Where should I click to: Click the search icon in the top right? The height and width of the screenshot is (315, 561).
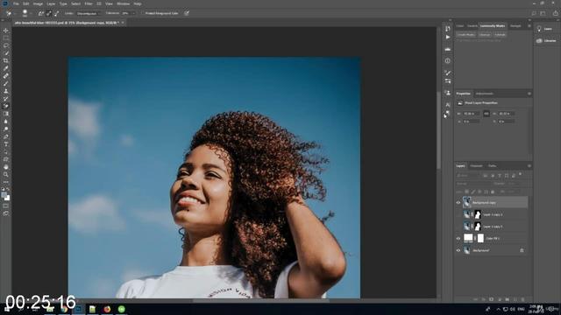[534, 13]
